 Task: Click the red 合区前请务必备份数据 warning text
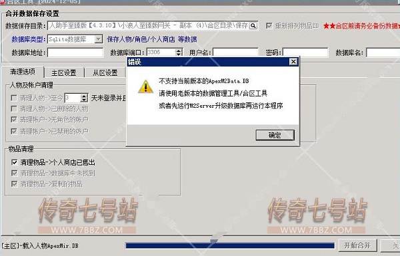(361, 26)
